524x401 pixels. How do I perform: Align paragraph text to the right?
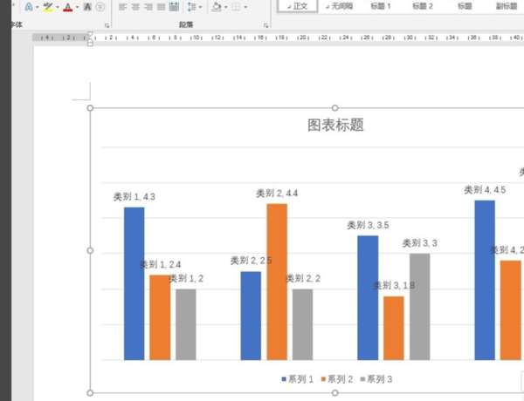pyautogui.click(x=148, y=7)
